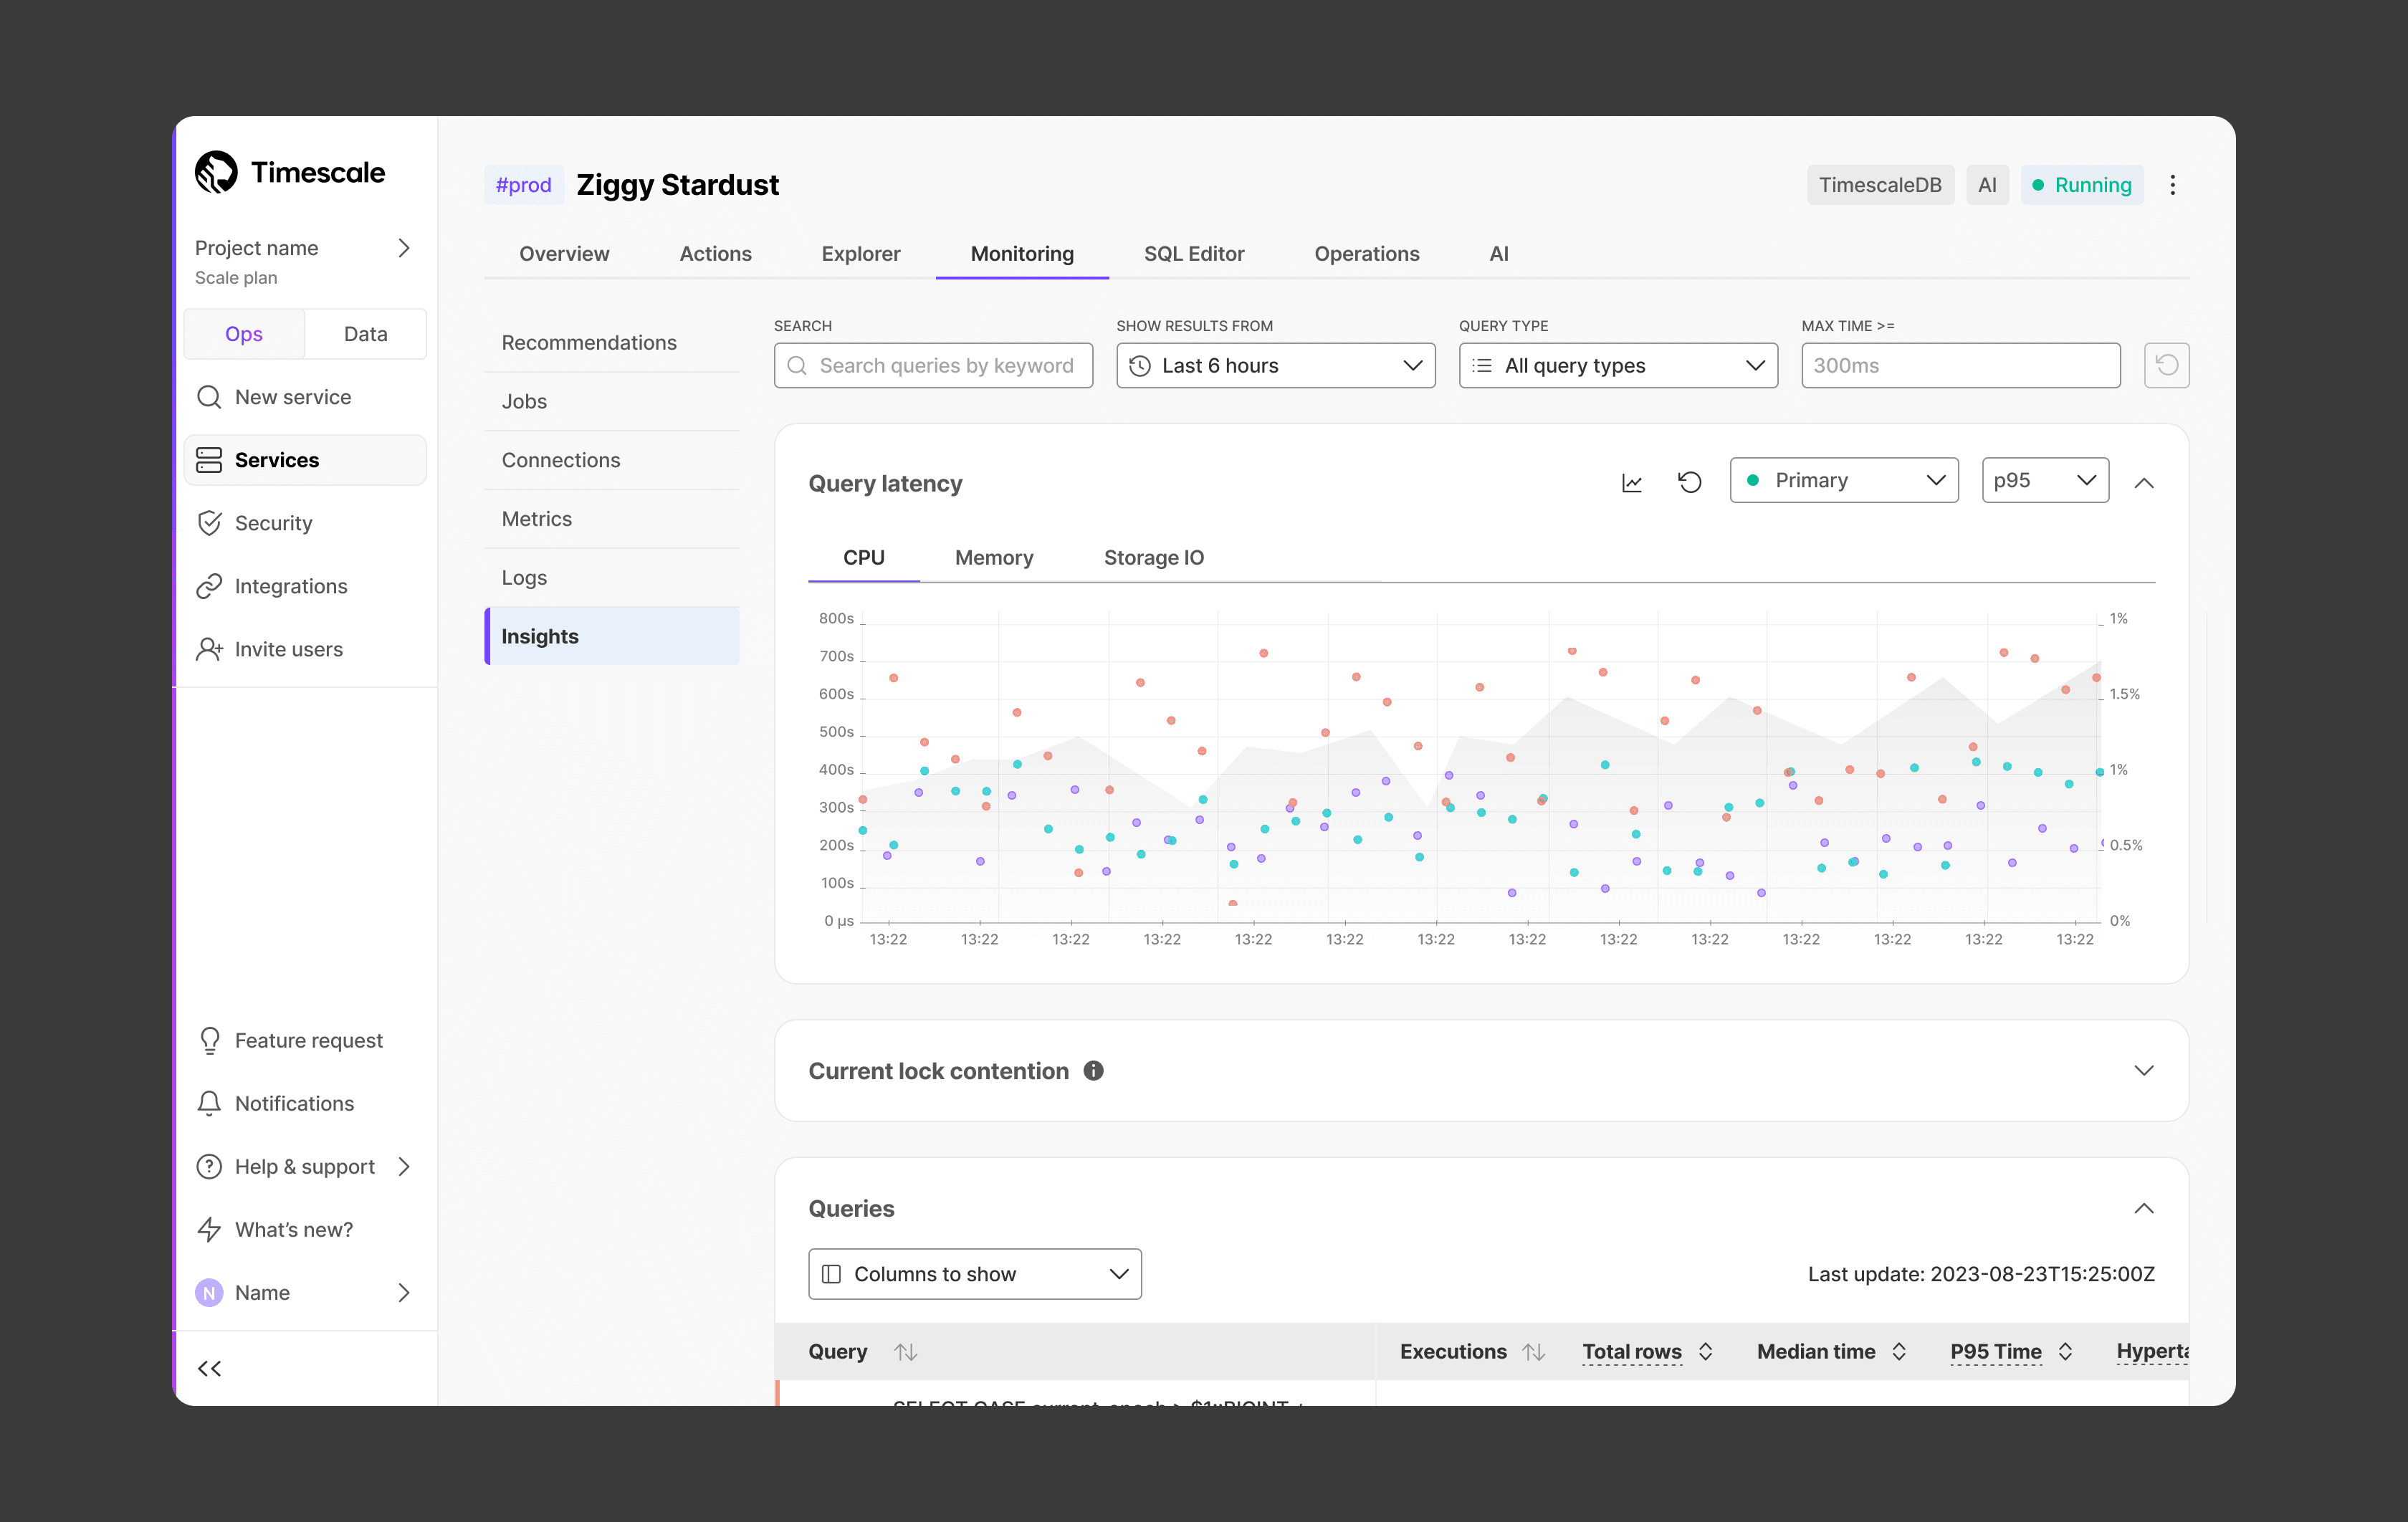Click the Help & support question icon

[x=209, y=1167]
